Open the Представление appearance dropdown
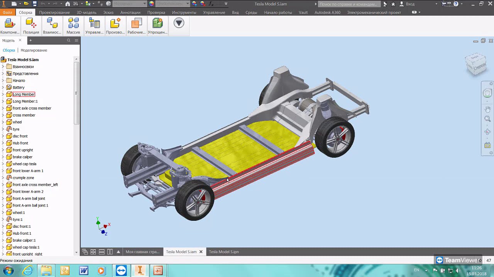Image resolution: width=494 pixels, height=277 pixels. pos(172,4)
